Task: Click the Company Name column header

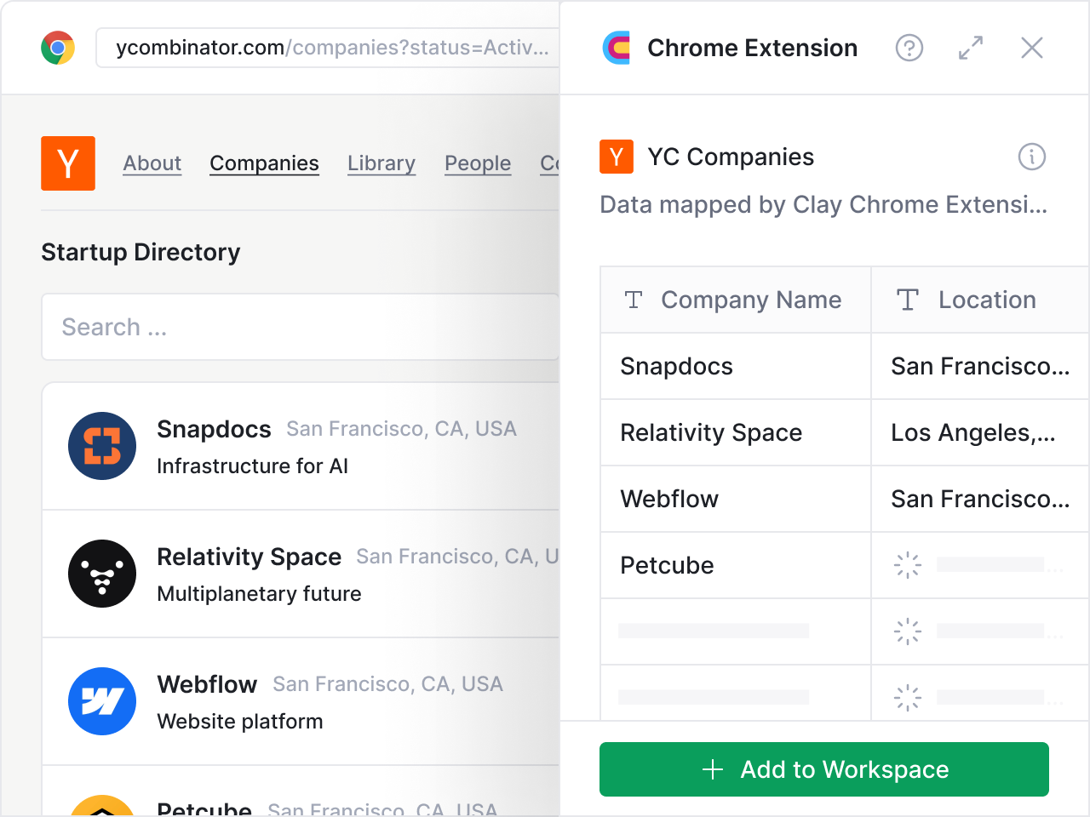Action: [x=736, y=300]
